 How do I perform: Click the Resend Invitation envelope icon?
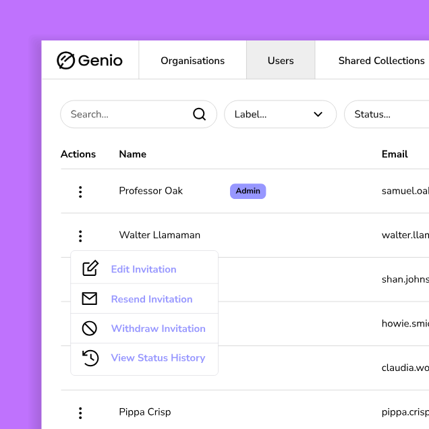pyautogui.click(x=90, y=299)
